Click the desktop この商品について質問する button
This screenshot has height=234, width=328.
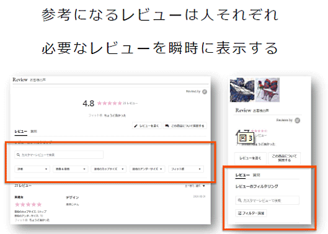tap(185, 126)
